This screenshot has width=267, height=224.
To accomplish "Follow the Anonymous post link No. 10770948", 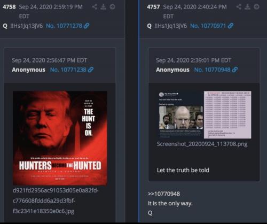I will click(213, 69).
